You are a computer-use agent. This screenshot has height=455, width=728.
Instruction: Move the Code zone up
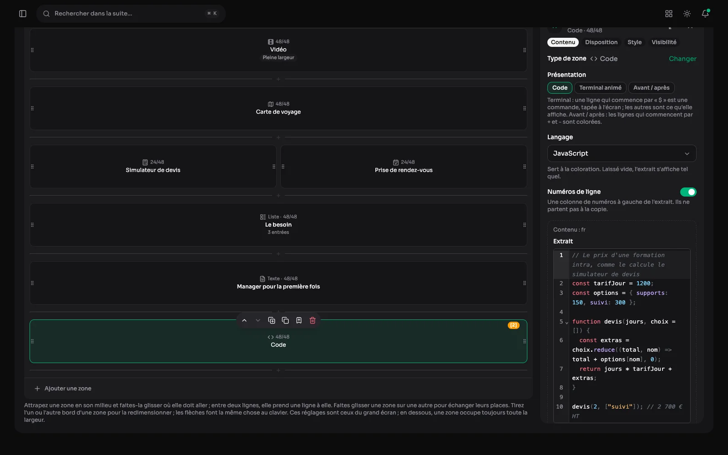pyautogui.click(x=244, y=320)
